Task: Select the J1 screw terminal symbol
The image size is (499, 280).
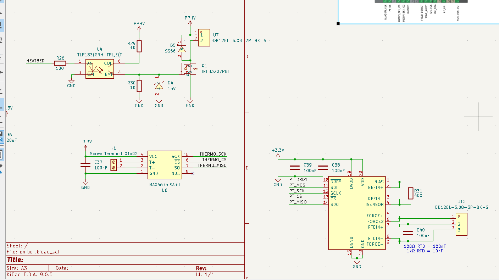Action: pos(114,165)
